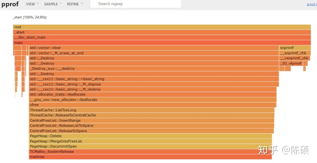Select the PageHeap::DecommitSpan frame

coord(151,146)
